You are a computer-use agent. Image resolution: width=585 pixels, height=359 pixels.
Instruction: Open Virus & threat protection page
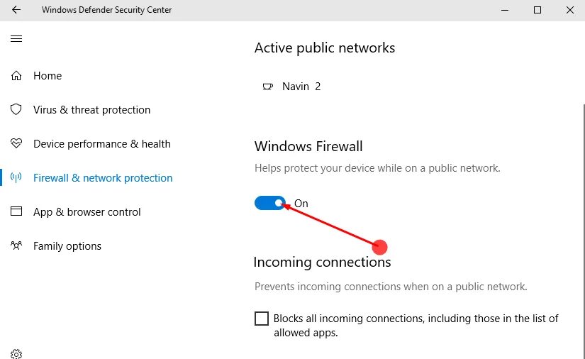pos(91,110)
